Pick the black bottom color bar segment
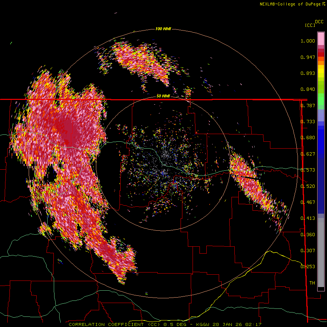This screenshot has width=327, height=327. click(x=321, y=288)
